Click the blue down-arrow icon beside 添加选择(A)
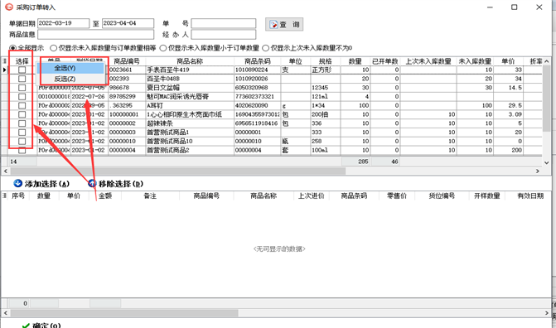The width and height of the screenshot is (556, 328). [17, 183]
